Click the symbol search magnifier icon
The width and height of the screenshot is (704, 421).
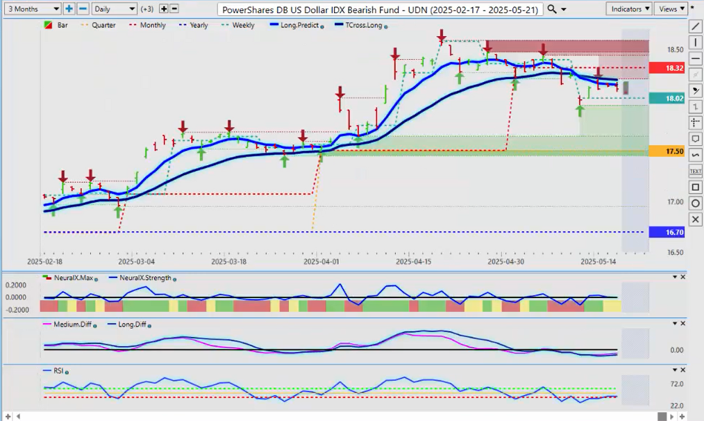pyautogui.click(x=552, y=9)
